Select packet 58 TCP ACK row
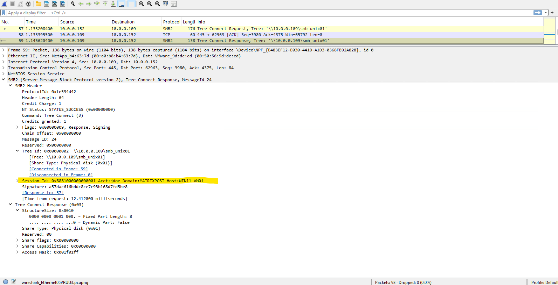The width and height of the screenshot is (558, 285). click(272, 35)
